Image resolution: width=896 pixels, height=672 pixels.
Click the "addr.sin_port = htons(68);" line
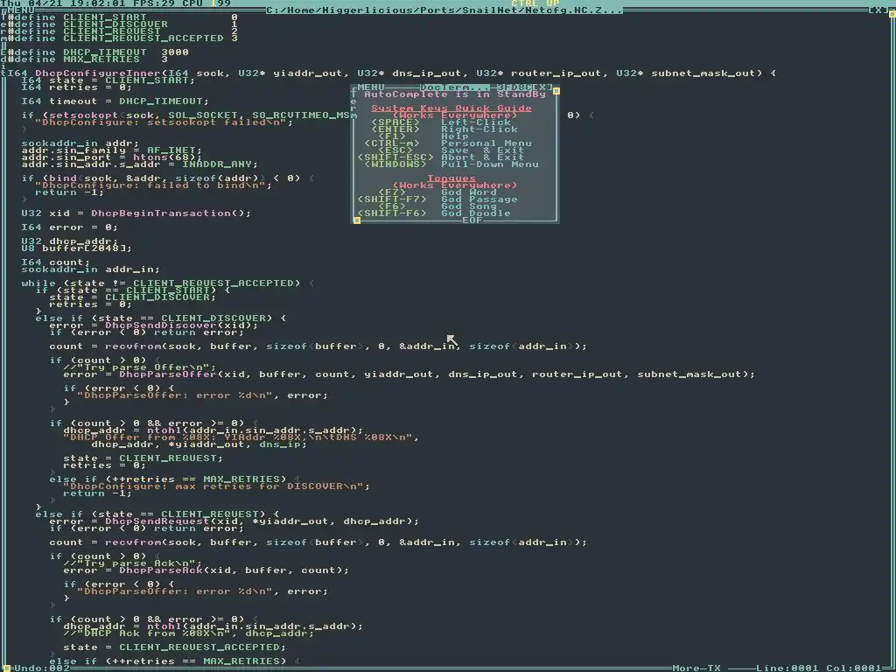[x=112, y=157]
